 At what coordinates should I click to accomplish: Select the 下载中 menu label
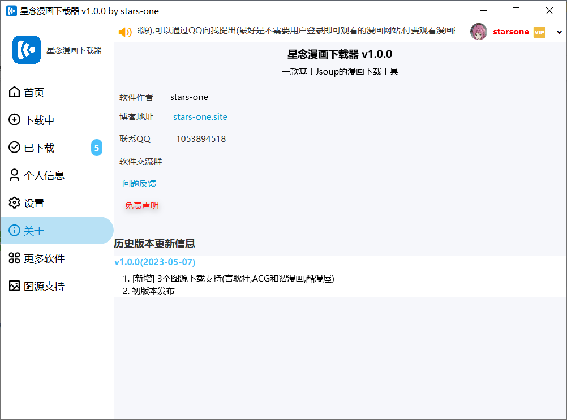(x=39, y=120)
